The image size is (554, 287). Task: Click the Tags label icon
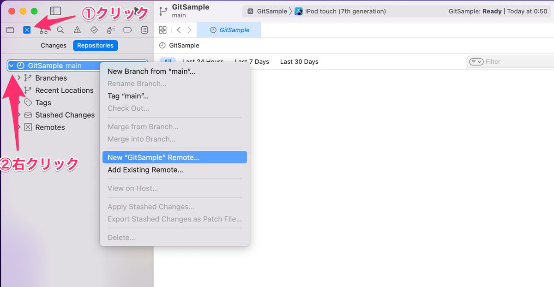pos(28,102)
